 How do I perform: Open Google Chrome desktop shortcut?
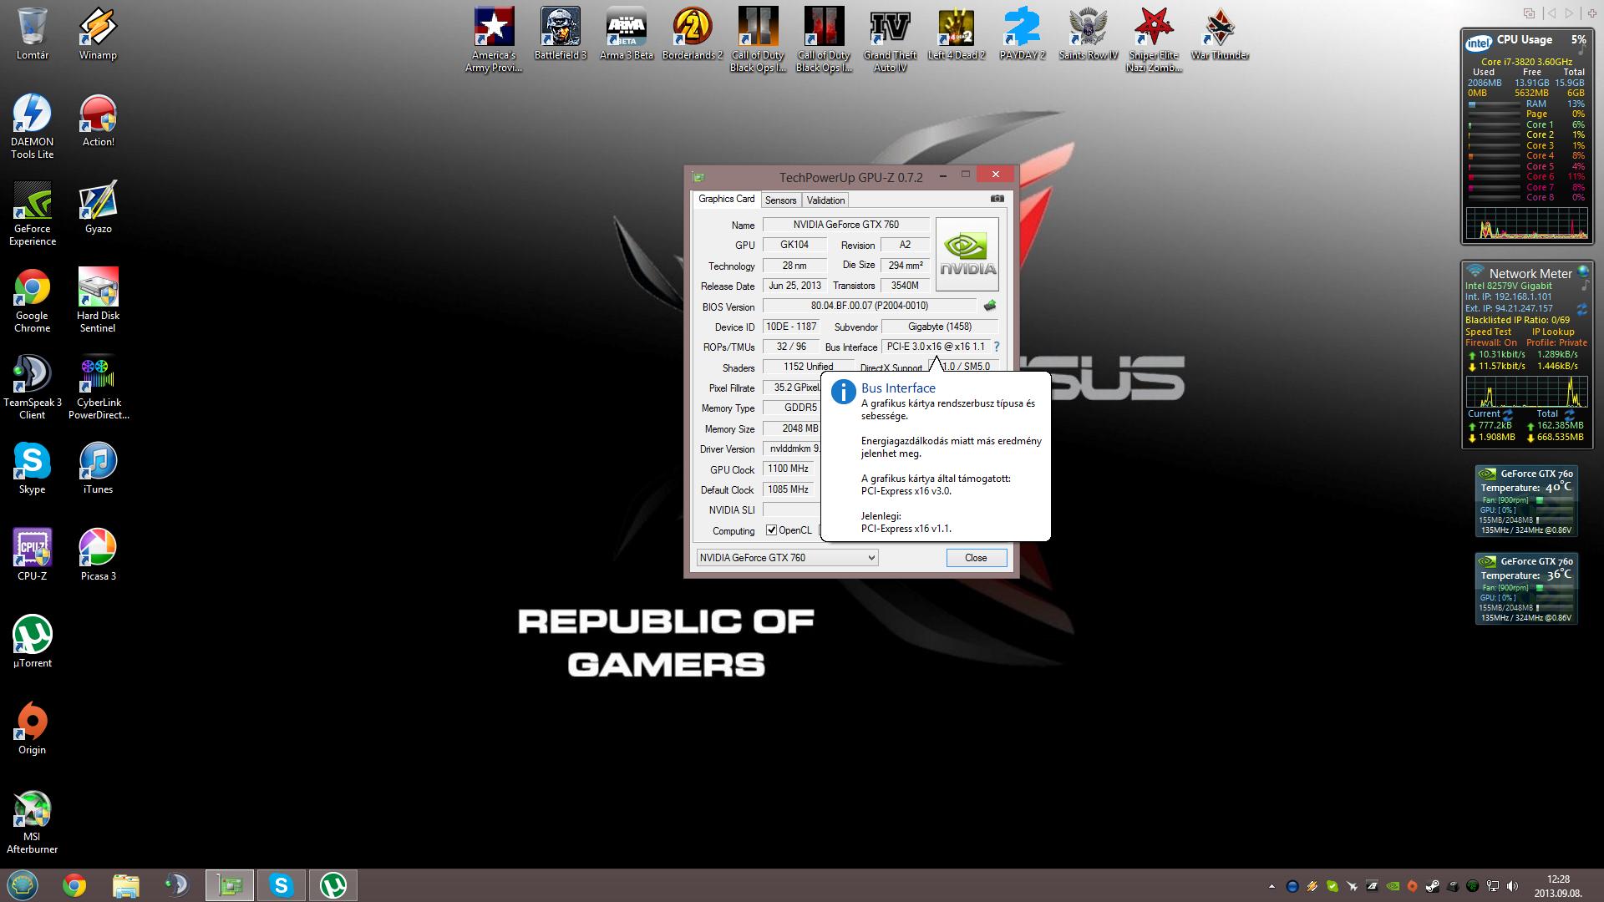click(x=32, y=301)
